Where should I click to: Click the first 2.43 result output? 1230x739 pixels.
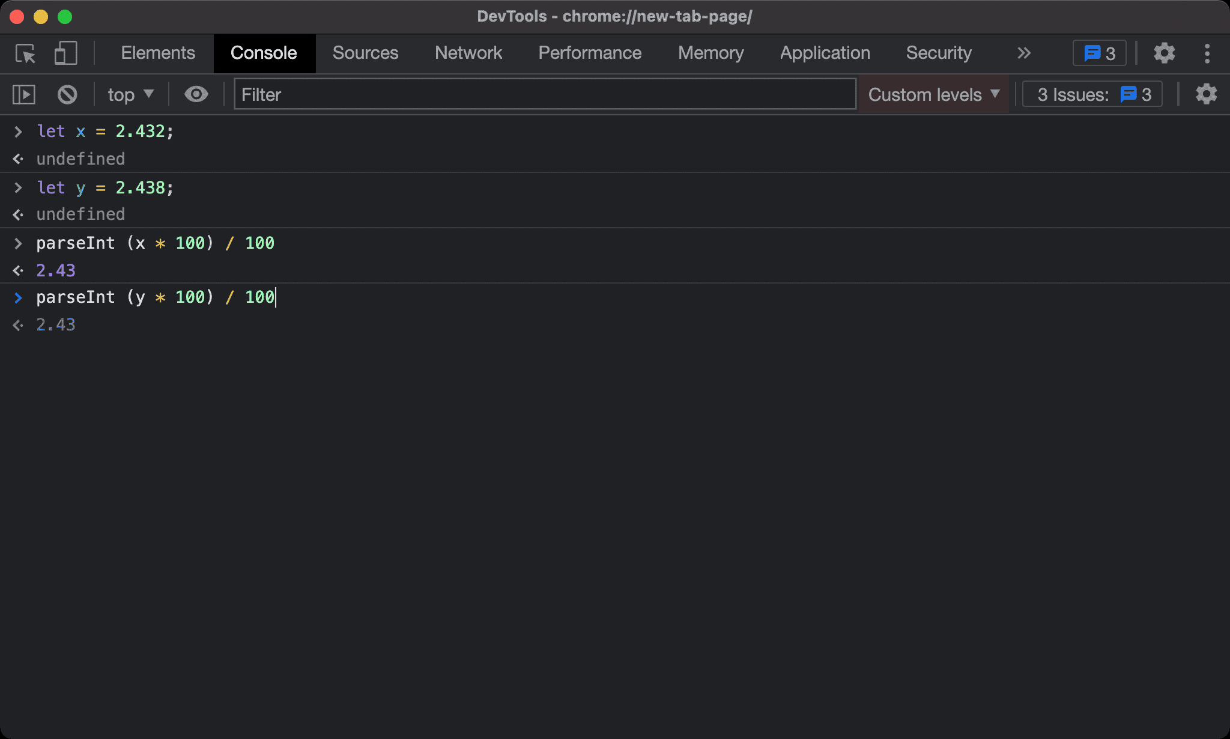tap(56, 270)
